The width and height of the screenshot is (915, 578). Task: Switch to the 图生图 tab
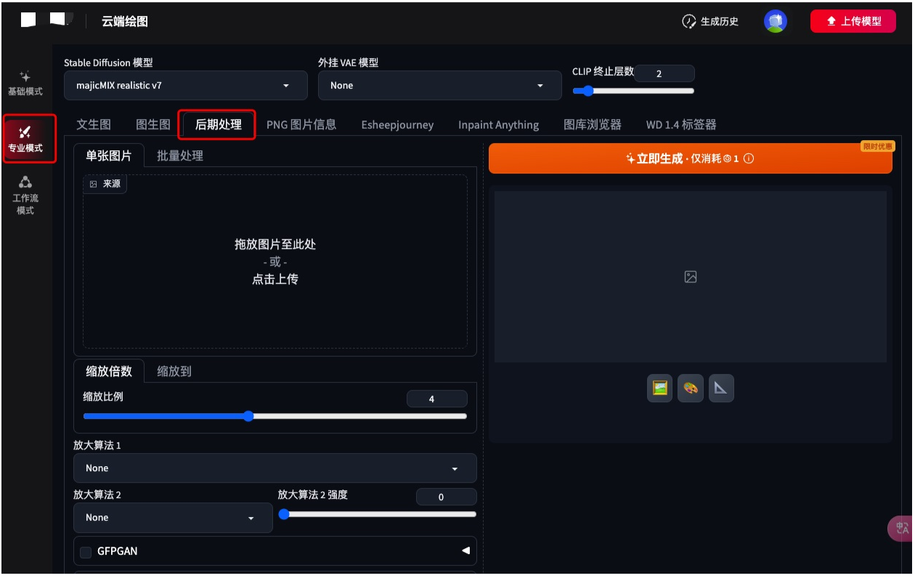pos(153,125)
